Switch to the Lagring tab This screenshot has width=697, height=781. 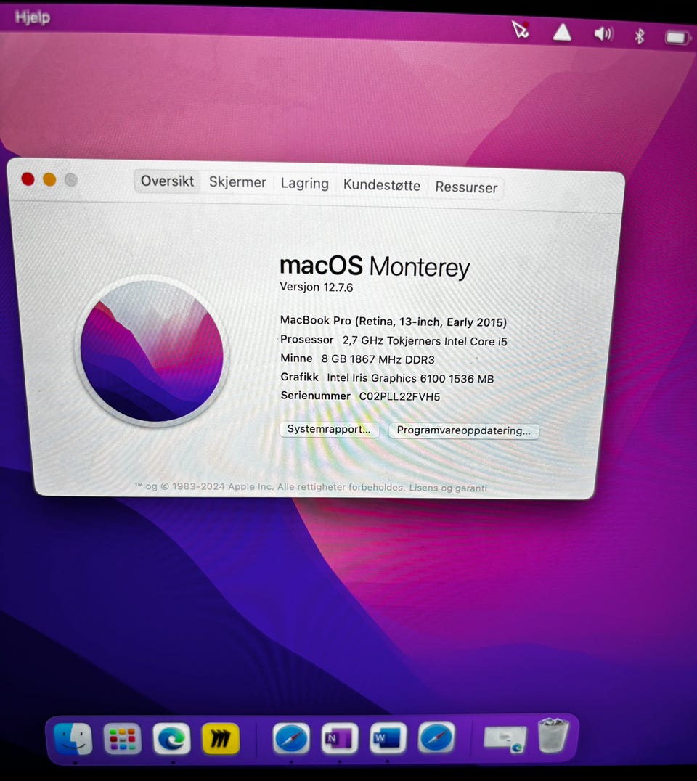[x=304, y=184]
